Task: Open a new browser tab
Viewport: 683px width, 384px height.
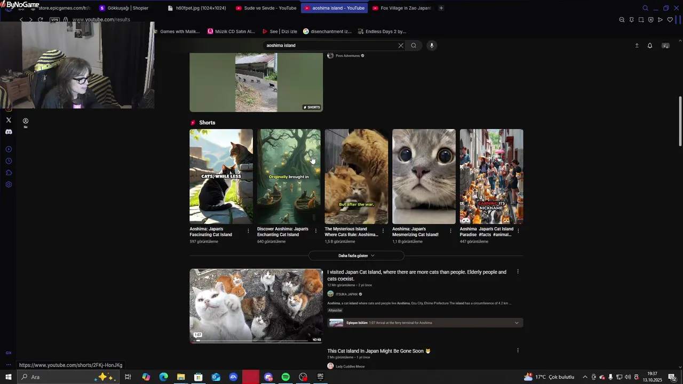Action: click(441, 8)
